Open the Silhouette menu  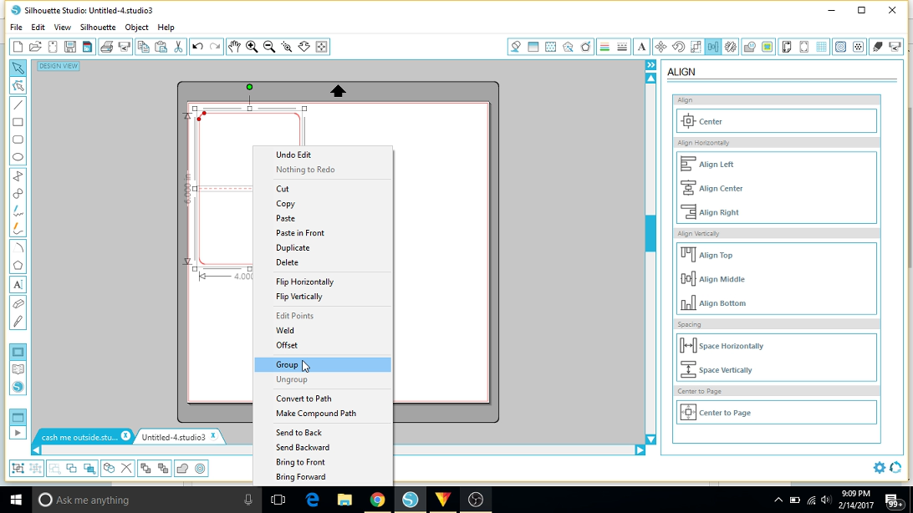pos(98,28)
